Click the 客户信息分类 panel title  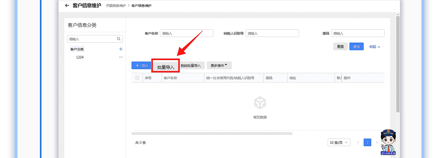pos(82,26)
